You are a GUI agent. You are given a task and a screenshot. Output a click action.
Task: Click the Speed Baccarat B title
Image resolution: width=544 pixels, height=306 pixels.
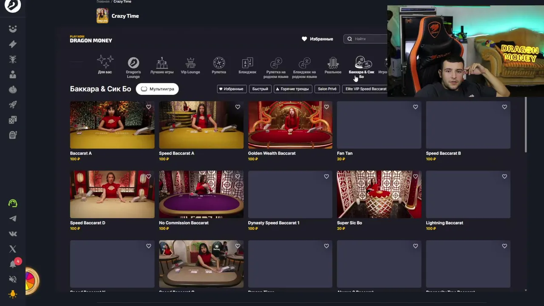[443, 153]
